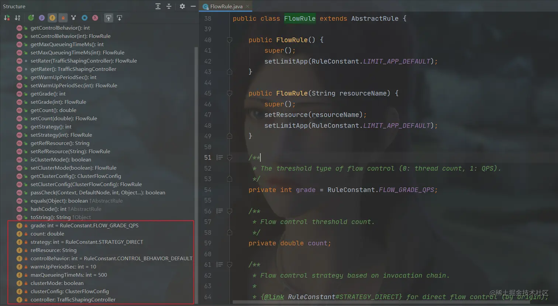Toggle Show Inherited members icon
Viewport: 558px width, 306px height.
[74, 18]
